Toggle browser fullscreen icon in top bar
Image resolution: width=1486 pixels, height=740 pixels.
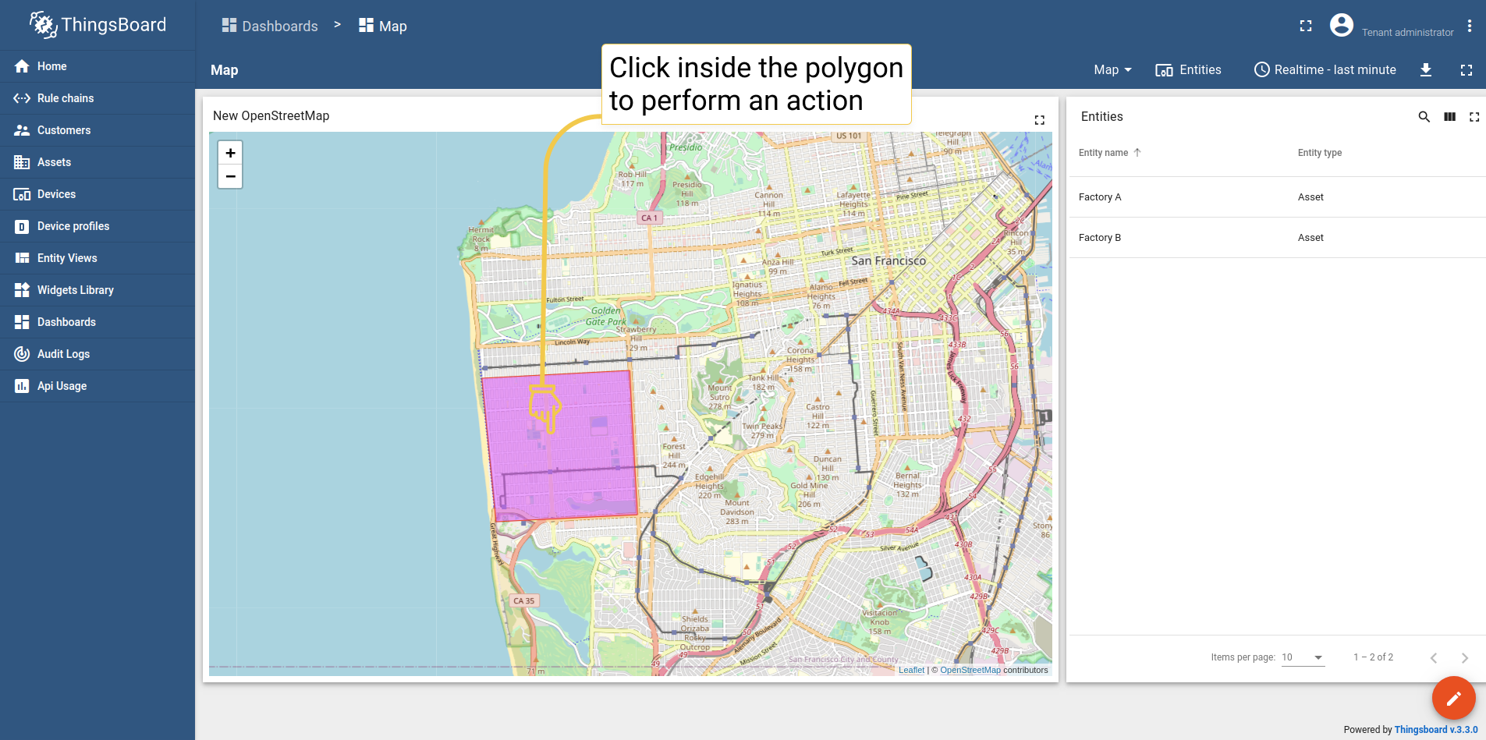pyautogui.click(x=1306, y=26)
